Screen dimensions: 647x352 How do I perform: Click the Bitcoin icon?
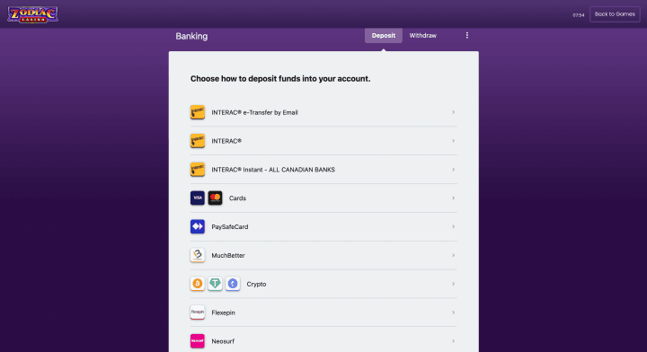pos(197,284)
